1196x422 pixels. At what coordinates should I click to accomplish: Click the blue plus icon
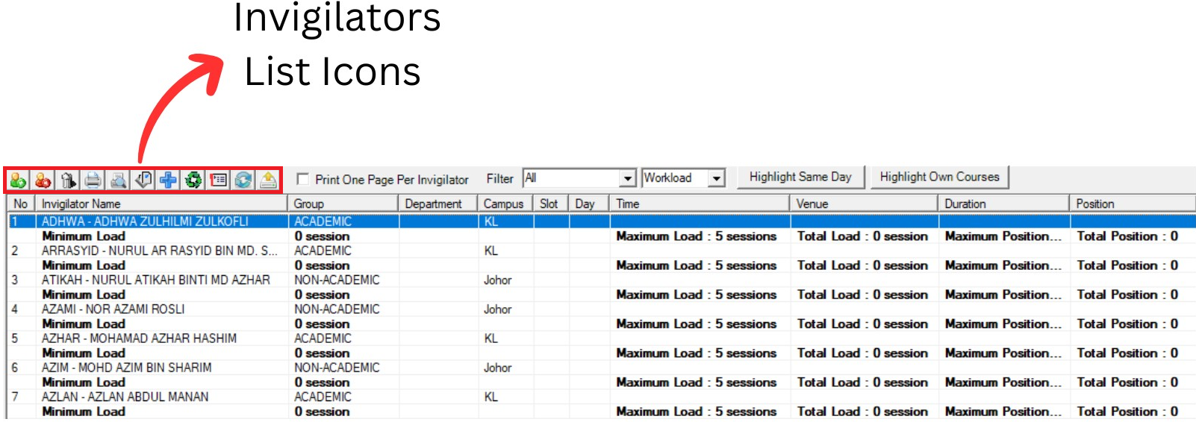[168, 180]
